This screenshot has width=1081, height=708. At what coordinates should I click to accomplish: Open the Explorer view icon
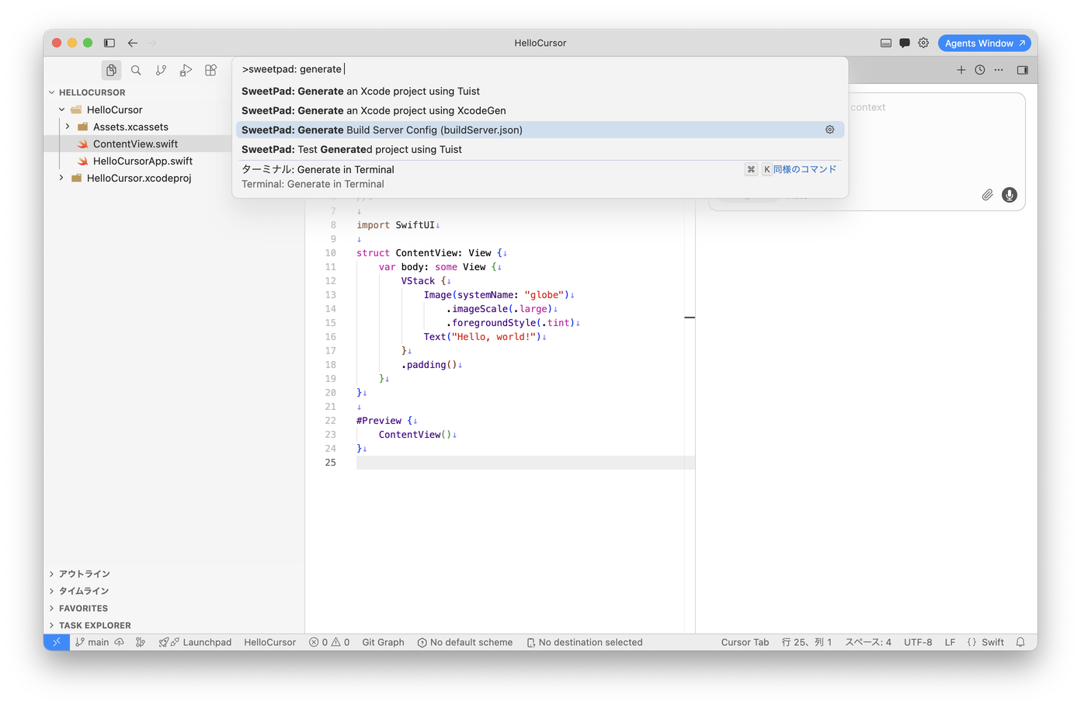(112, 71)
